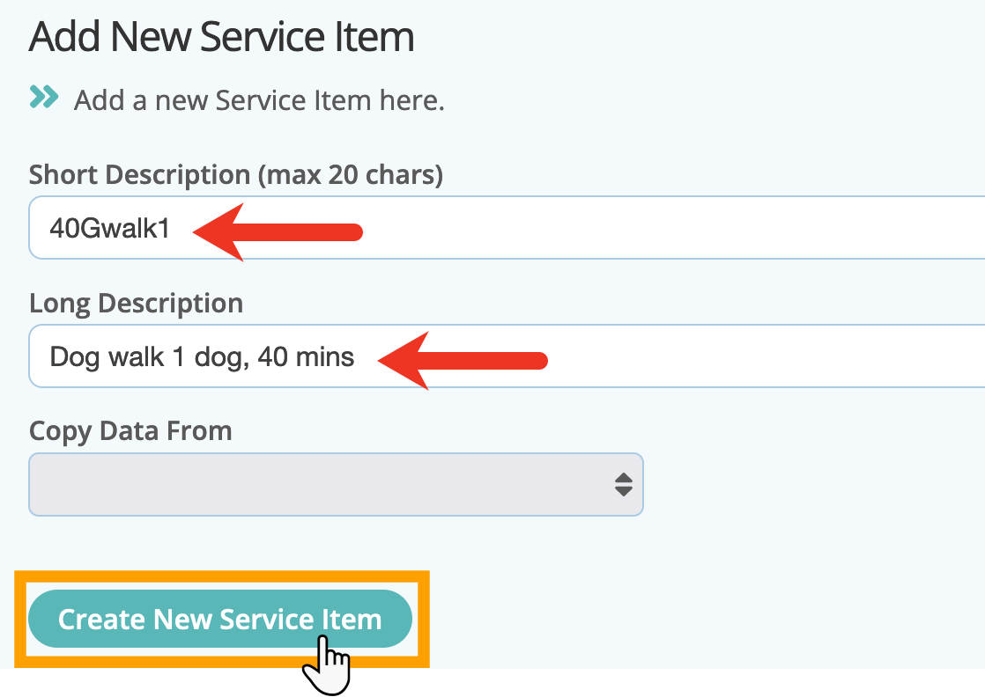This screenshot has width=985, height=697.
Task: Click the red arrow beside Long Description text
Action: (463, 361)
